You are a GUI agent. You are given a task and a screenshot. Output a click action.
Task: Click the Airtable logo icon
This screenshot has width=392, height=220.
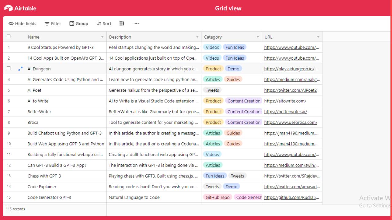8,8
